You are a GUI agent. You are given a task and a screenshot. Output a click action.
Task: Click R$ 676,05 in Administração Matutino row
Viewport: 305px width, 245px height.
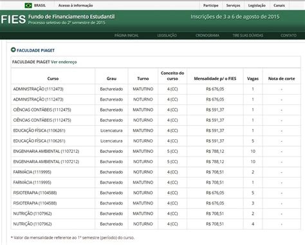215,89
